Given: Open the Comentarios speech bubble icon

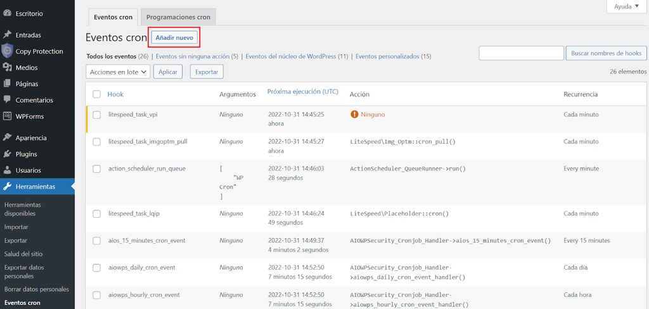Looking at the screenshot, I should click(7, 100).
